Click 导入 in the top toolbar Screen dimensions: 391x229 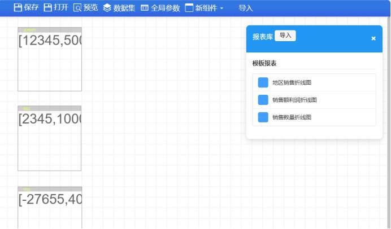point(246,8)
